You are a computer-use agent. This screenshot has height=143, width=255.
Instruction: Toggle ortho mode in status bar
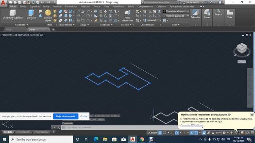172,133
